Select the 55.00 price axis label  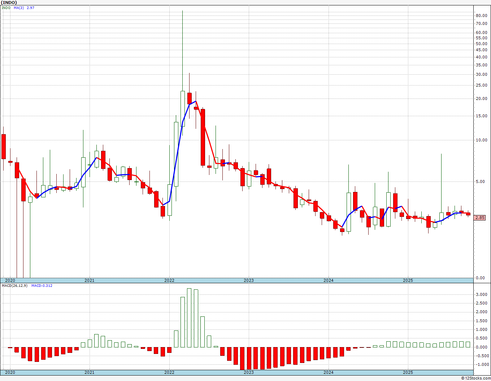482,38
